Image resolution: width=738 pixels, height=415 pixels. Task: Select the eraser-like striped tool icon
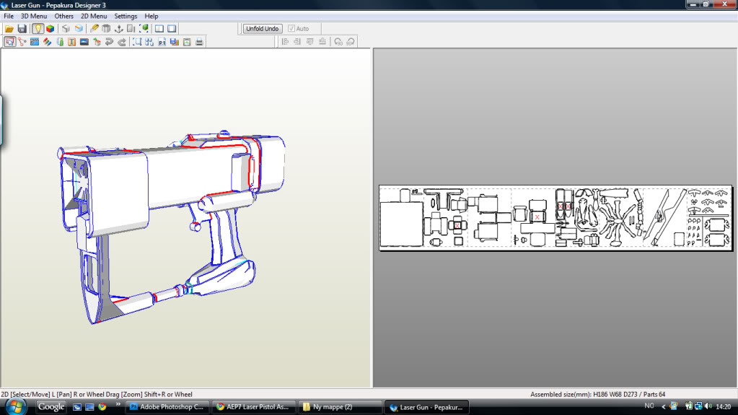click(47, 42)
